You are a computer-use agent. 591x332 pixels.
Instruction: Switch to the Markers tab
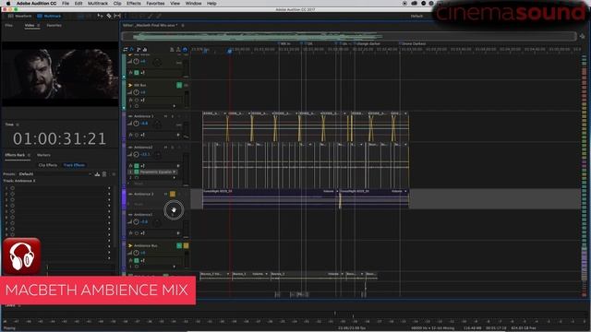[43, 155]
